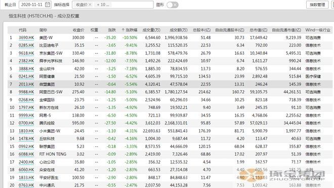
Task: Sort by the Wind一级行业 column header
Action: (x=318, y=30)
